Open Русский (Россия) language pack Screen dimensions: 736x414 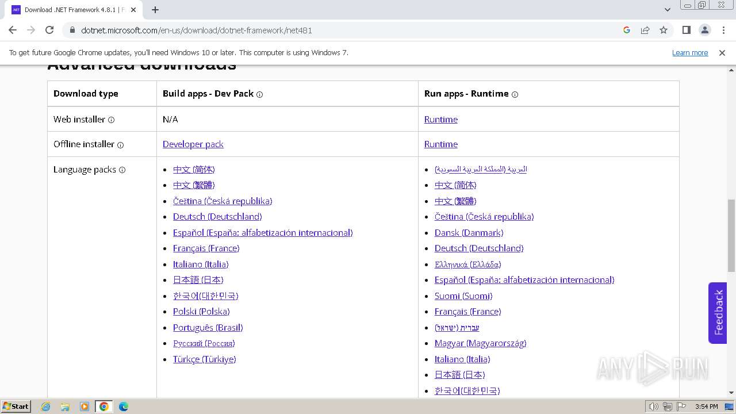(x=204, y=343)
